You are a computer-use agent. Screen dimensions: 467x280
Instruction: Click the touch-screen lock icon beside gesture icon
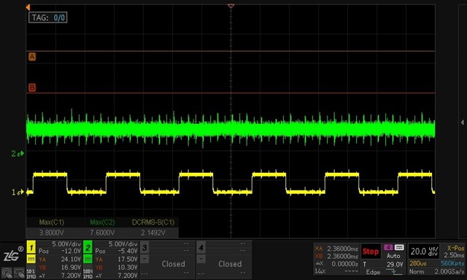tap(19, 273)
